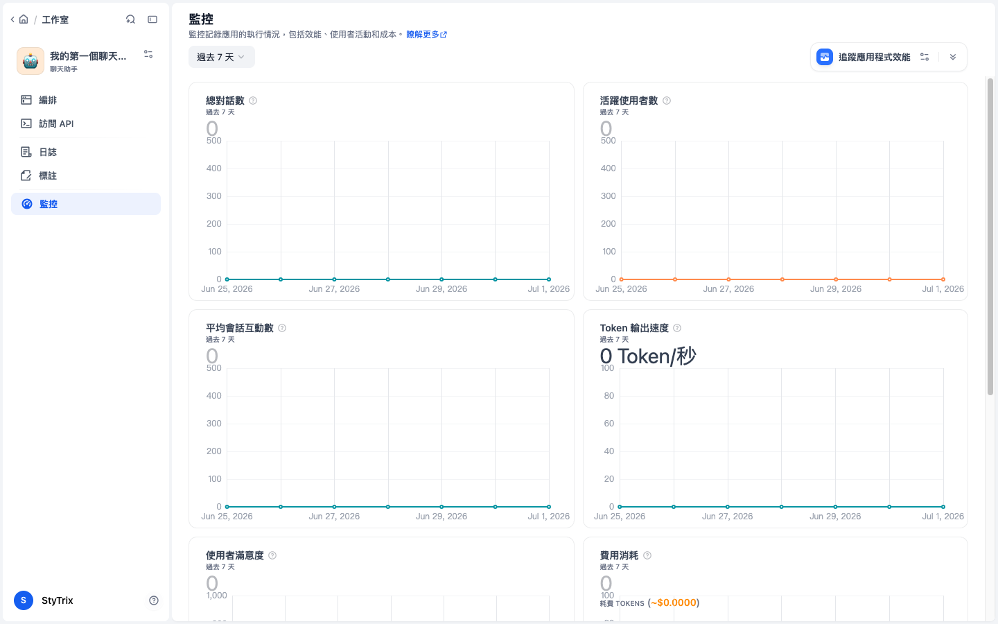Open the help question mark icon at bottom
The image size is (998, 624).
pyautogui.click(x=154, y=600)
